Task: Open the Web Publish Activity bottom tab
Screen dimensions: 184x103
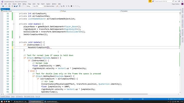Action: [x=29, y=96]
